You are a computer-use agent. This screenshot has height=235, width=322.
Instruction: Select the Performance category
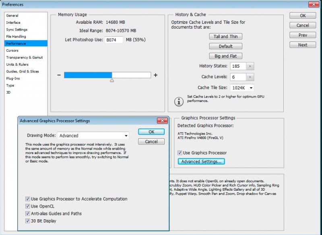tap(26, 44)
